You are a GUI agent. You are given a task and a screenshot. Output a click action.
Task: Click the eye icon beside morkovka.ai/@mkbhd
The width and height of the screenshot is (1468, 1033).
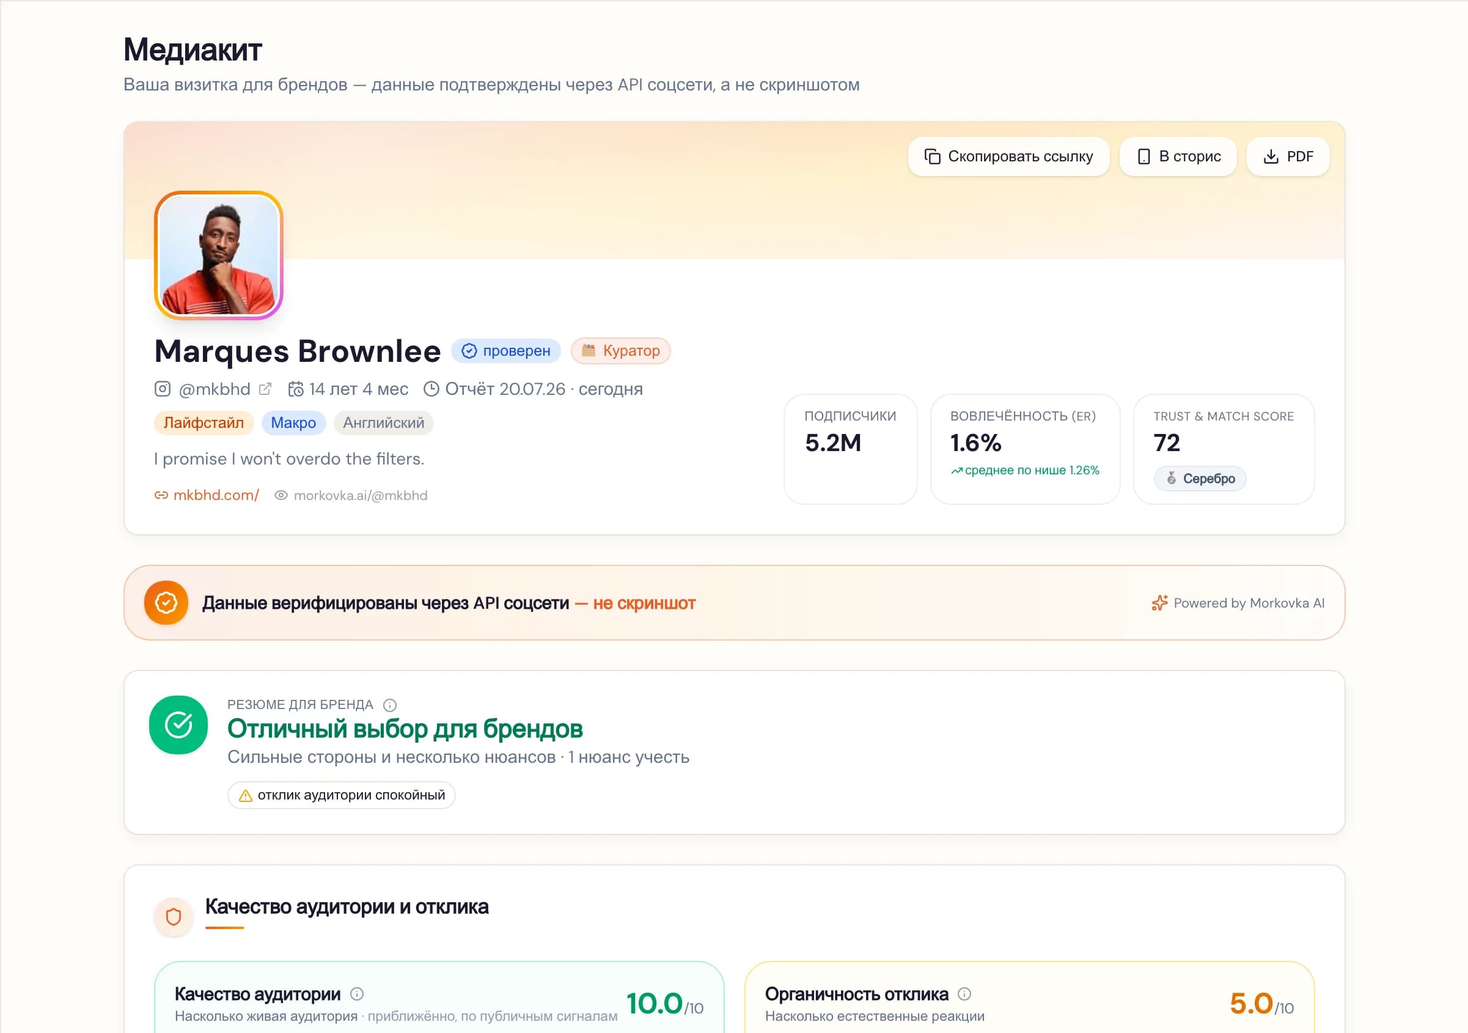[x=281, y=496]
